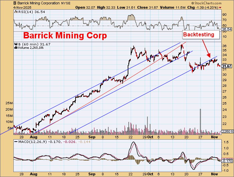Click the volume axis tag 226018
This screenshot has width=234, height=177.
(227, 131)
